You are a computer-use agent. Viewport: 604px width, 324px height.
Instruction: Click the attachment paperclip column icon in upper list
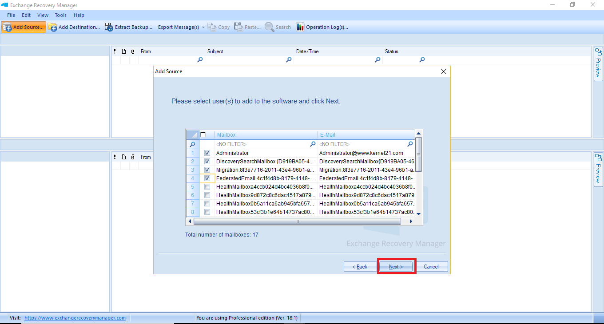click(x=133, y=51)
